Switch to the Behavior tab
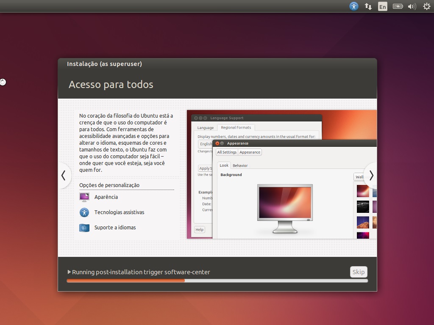 240,165
